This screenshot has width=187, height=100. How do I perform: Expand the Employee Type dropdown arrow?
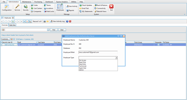[x=116, y=58]
